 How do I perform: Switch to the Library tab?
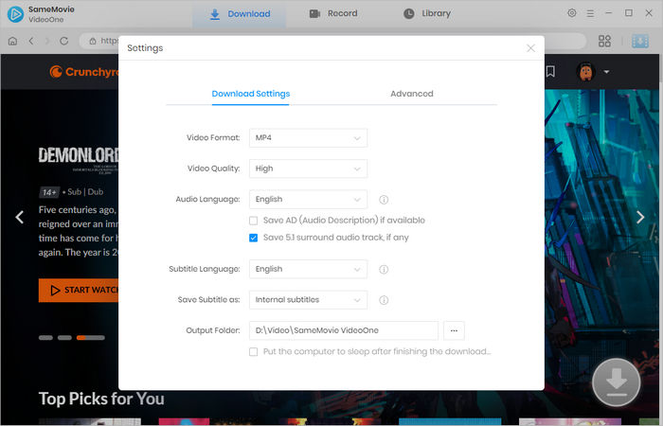click(x=427, y=14)
